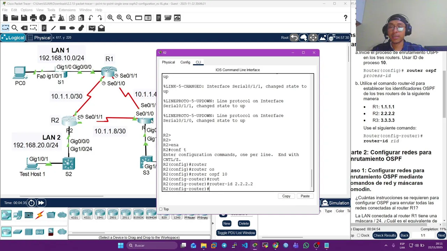Select the CLI tab in R2 window
This screenshot has width=447, height=251.
(x=198, y=62)
